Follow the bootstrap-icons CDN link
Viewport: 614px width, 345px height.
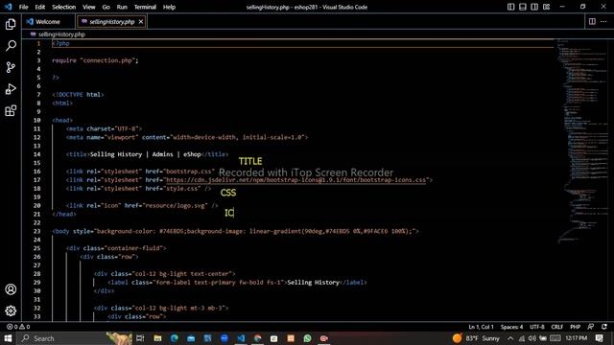pyautogui.click(x=296, y=180)
